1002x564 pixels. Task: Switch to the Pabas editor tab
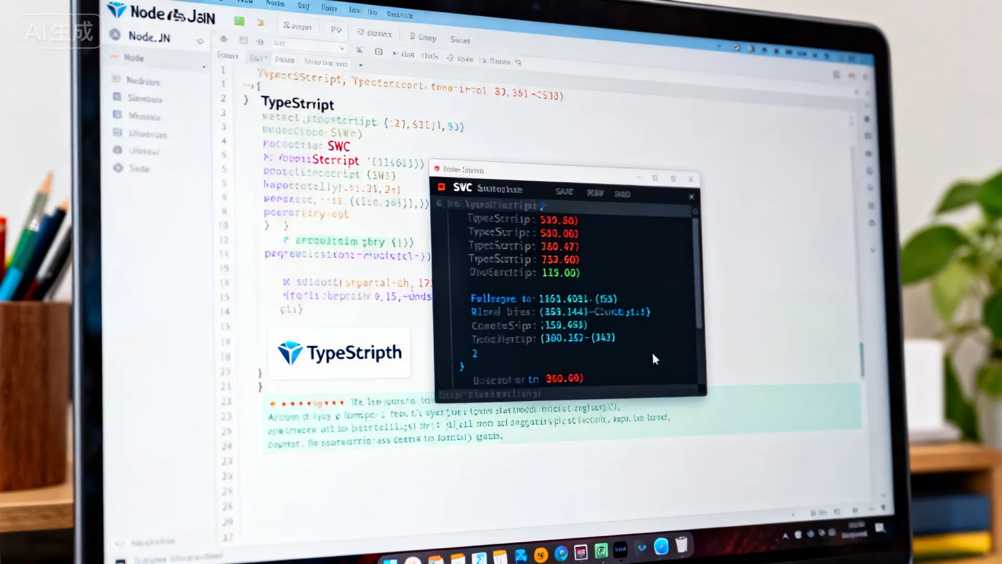(284, 60)
